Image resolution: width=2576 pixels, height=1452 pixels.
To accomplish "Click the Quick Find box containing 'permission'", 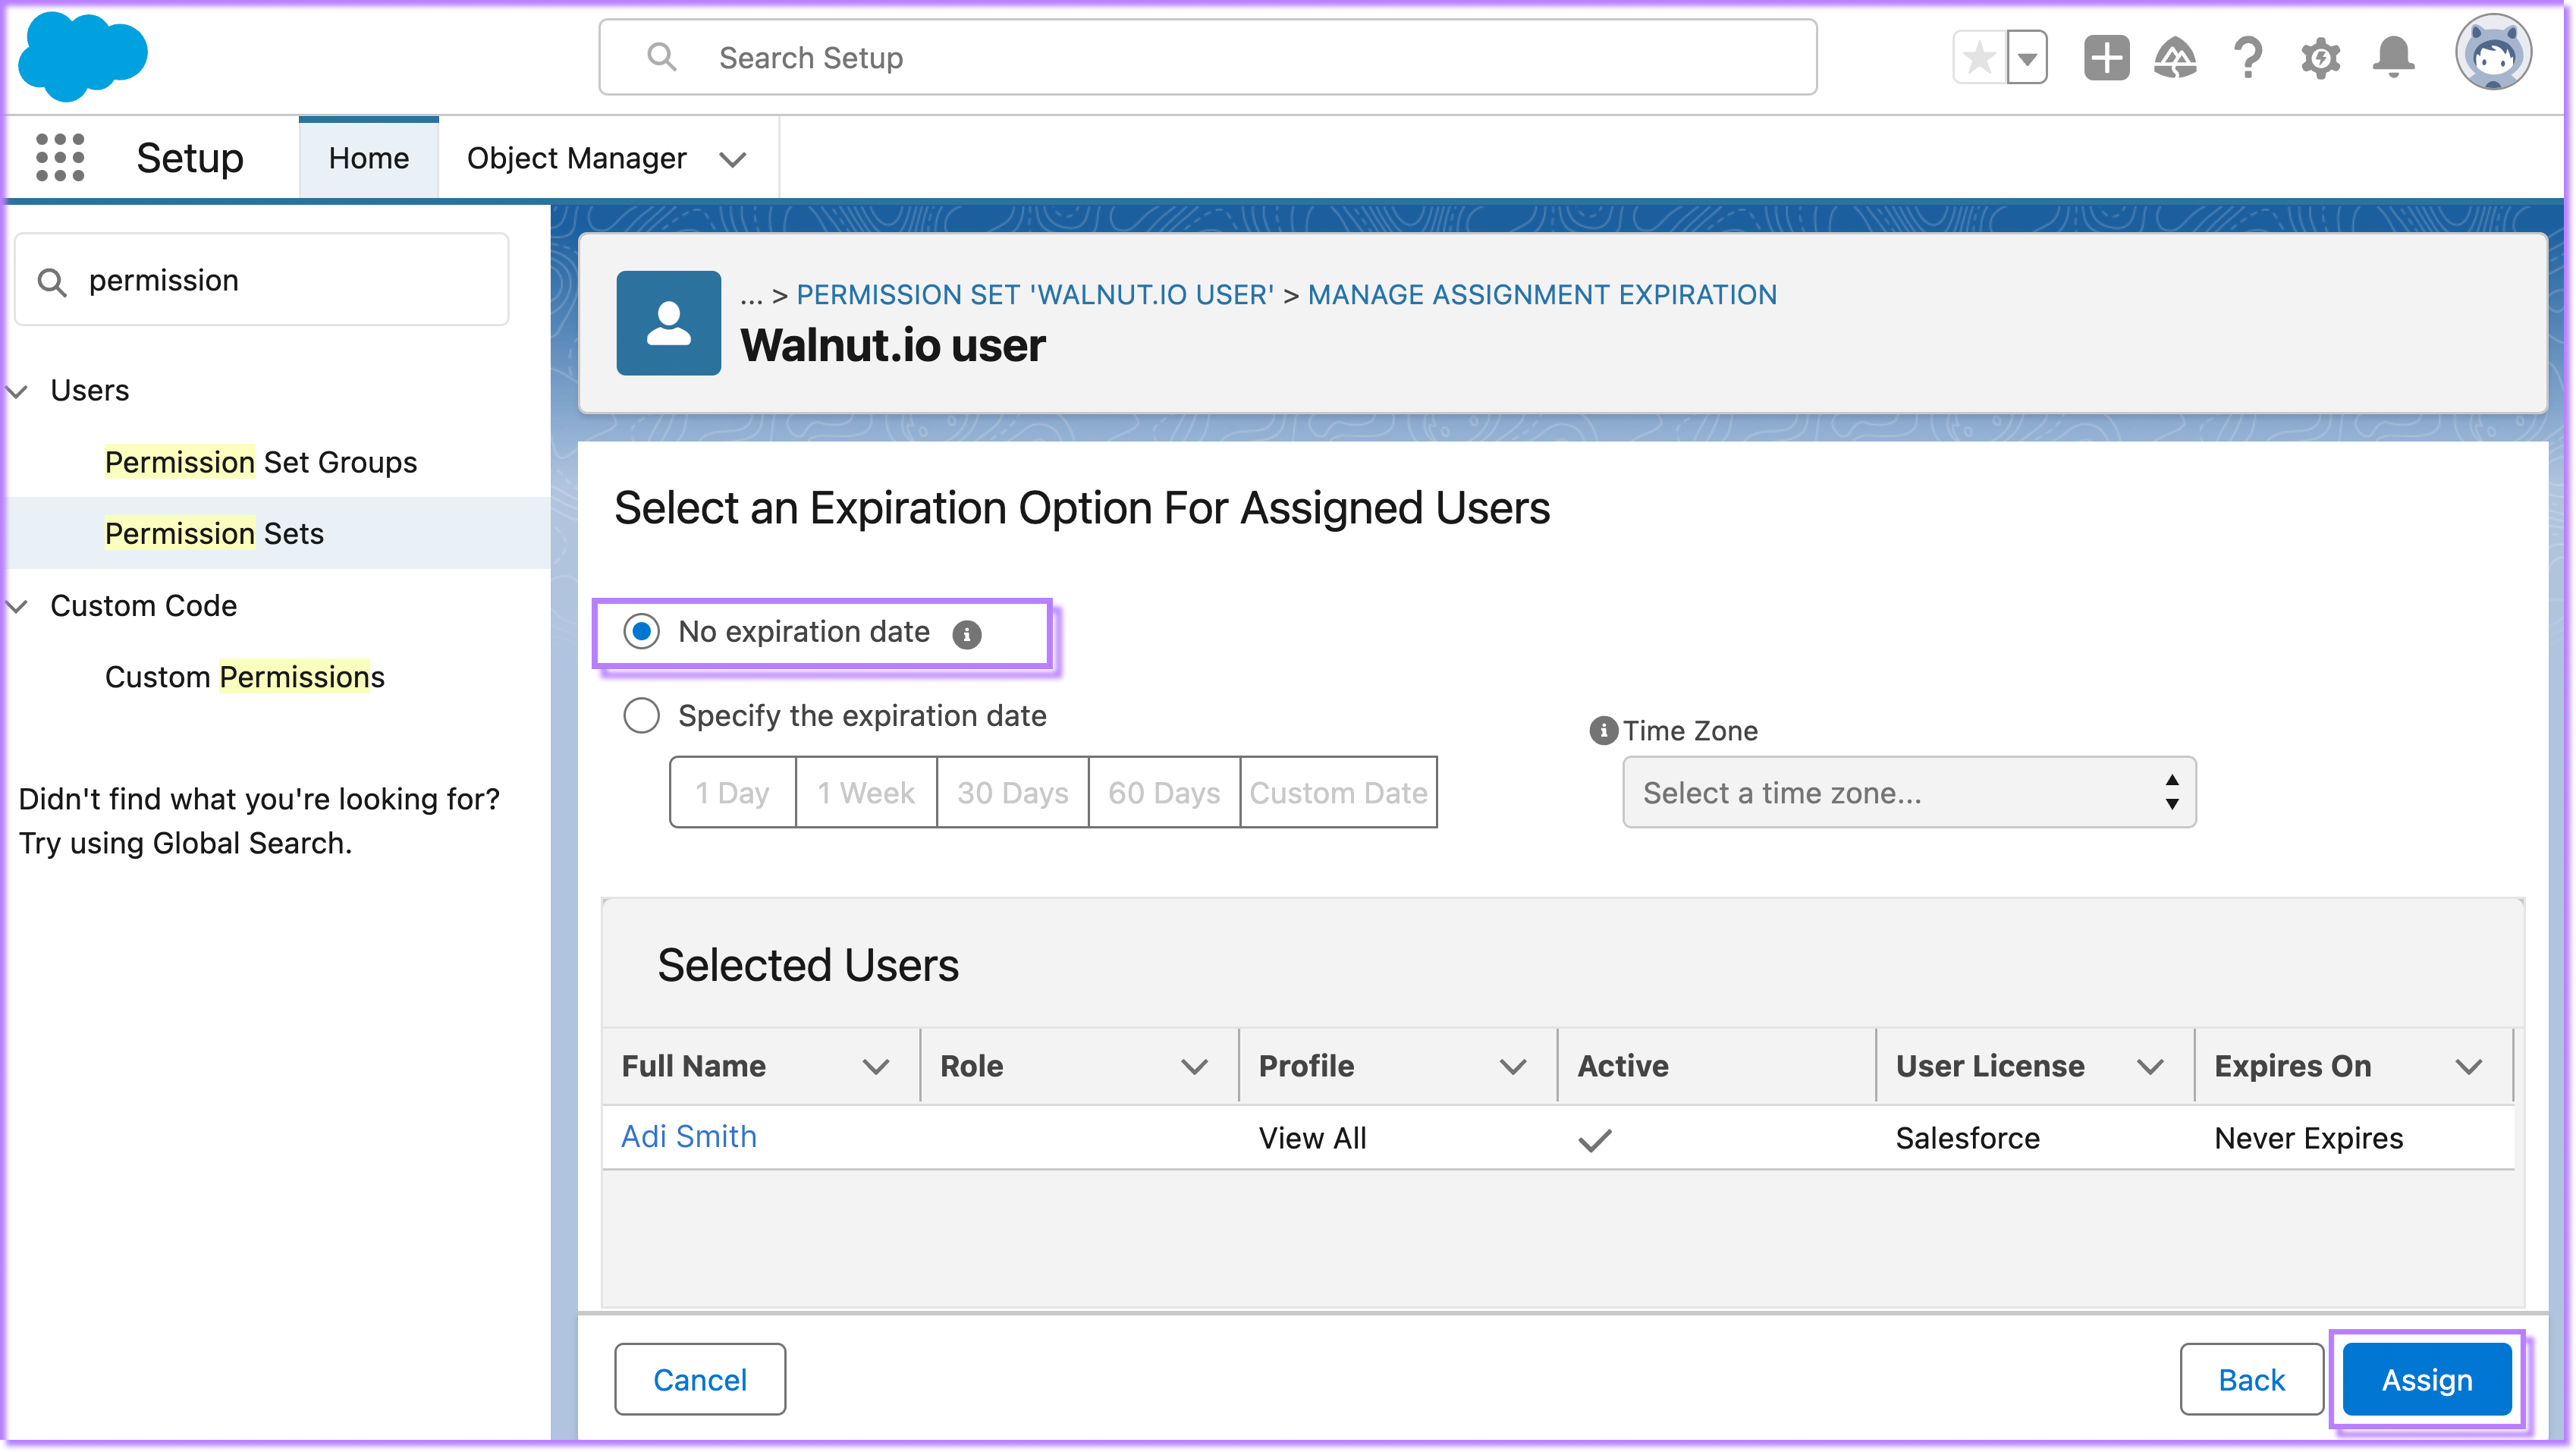I will (x=262, y=280).
